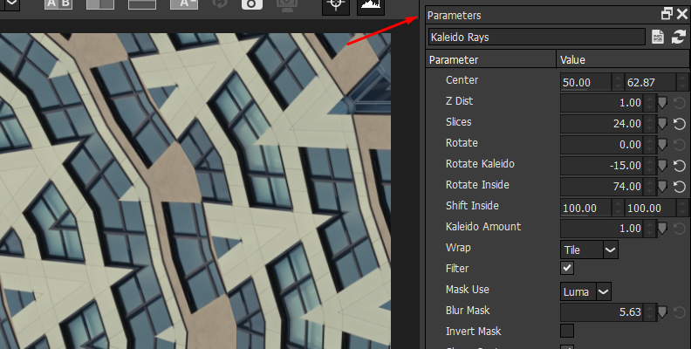
Task: Uncheck the Filter checkbox
Action: pos(567,269)
